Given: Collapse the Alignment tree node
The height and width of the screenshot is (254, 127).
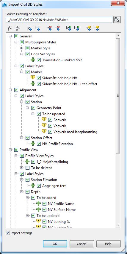Looking at the screenshot, I should [x=10, y=90].
